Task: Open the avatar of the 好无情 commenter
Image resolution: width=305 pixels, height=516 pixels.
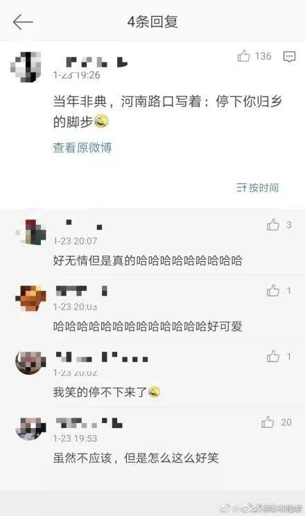Action: [x=31, y=232]
